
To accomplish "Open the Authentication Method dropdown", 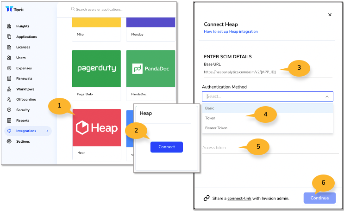I will pyautogui.click(x=268, y=96).
